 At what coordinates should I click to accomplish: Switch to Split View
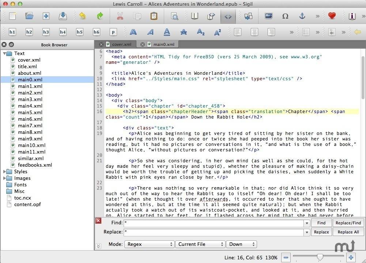pos(211,16)
